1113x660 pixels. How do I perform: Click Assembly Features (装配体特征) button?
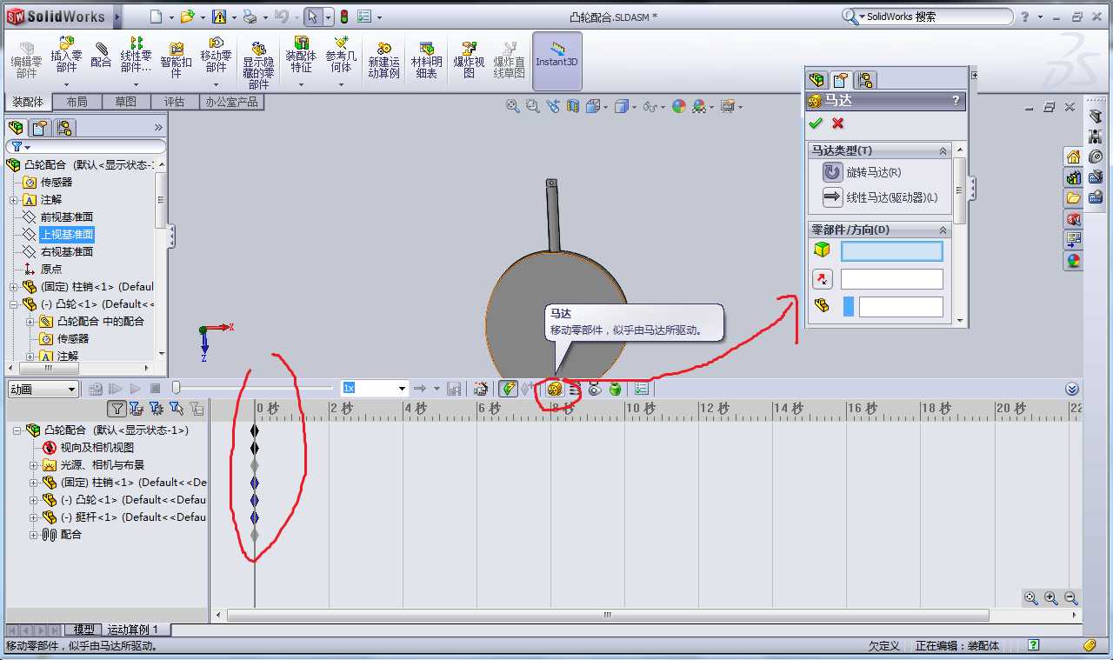click(301, 61)
